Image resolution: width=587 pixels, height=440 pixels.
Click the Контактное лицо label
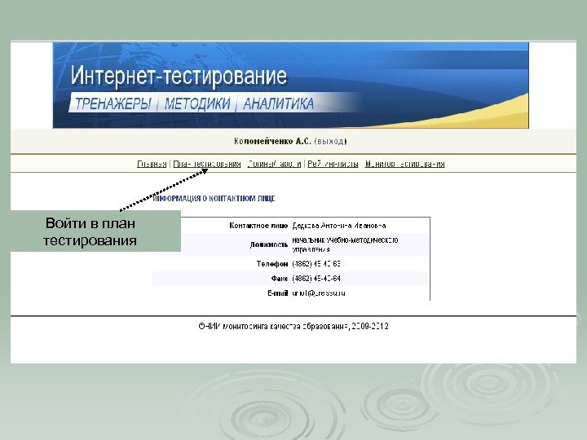point(258,226)
